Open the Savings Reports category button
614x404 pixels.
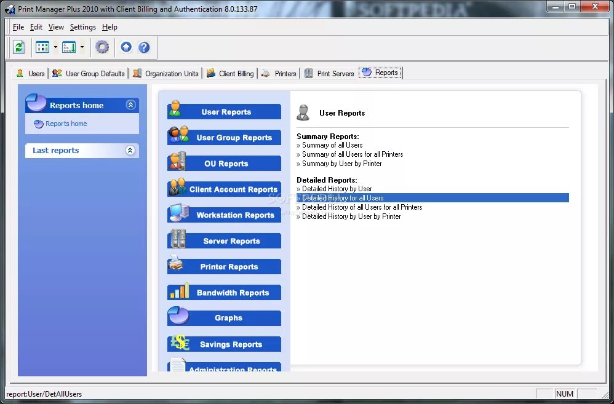click(x=224, y=344)
